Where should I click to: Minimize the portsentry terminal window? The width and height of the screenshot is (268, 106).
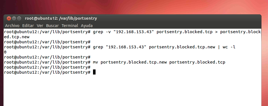coord(14,18)
